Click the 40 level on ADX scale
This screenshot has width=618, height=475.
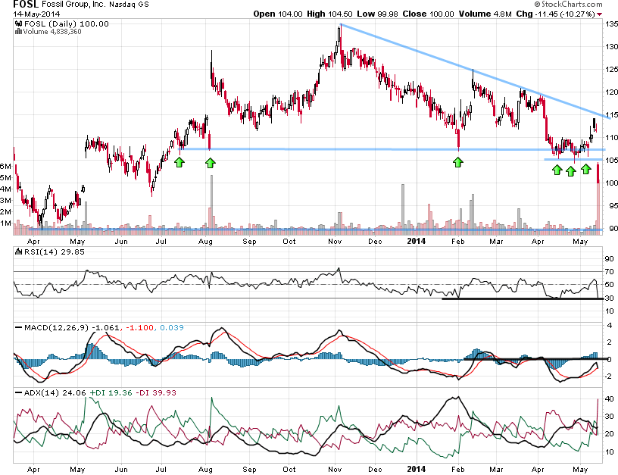609,399
